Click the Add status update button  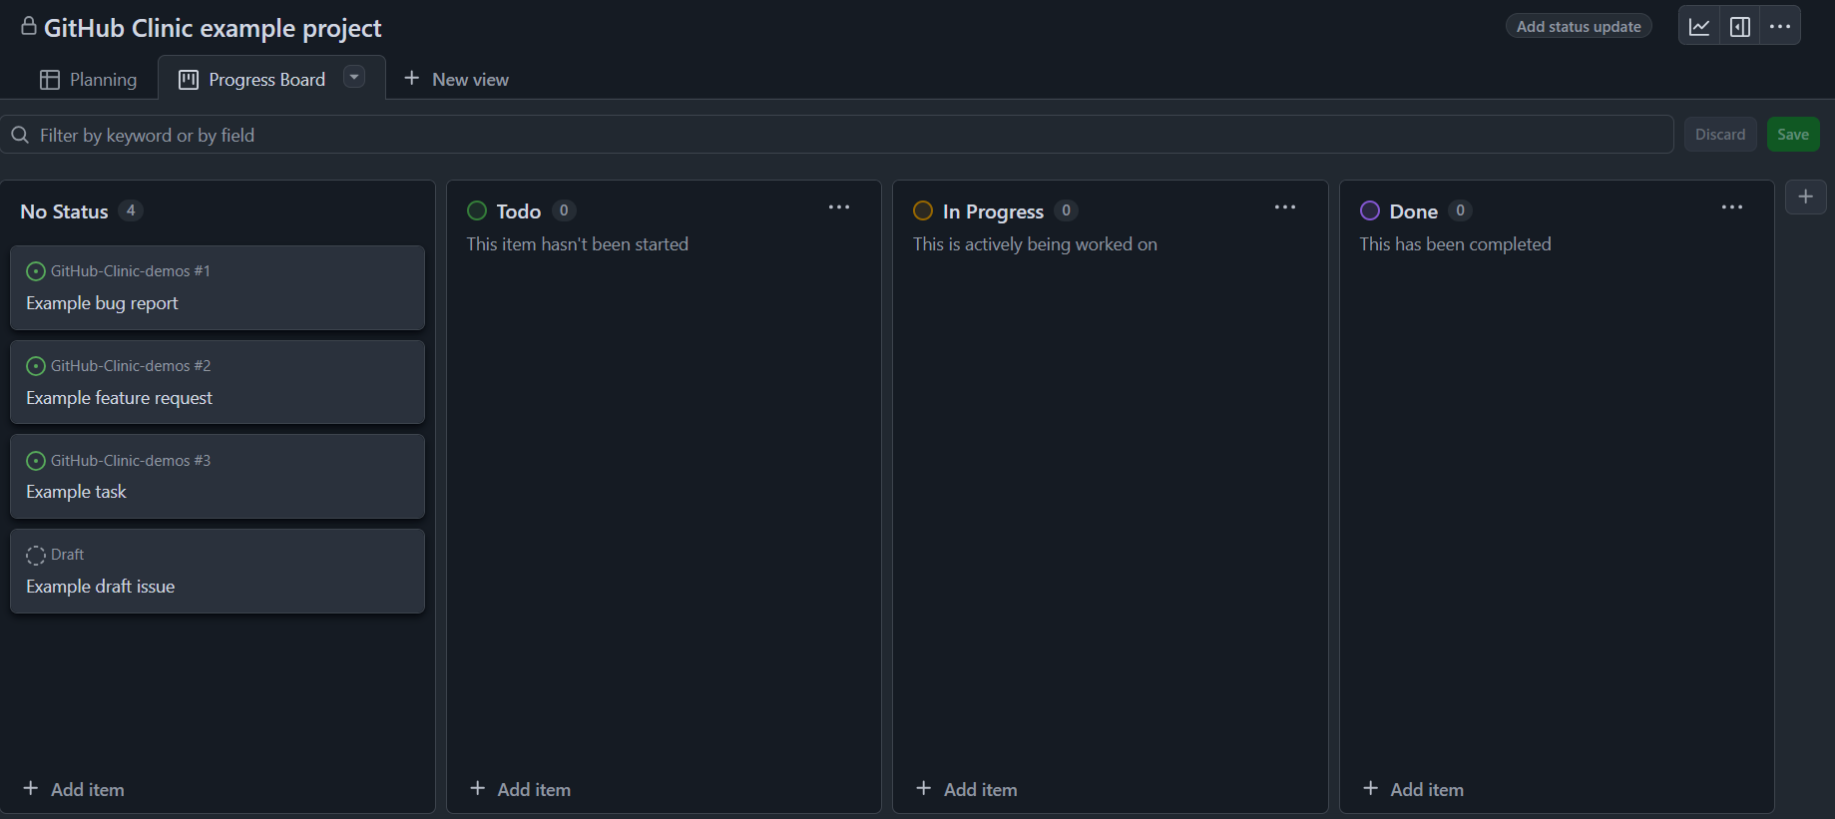(1579, 27)
